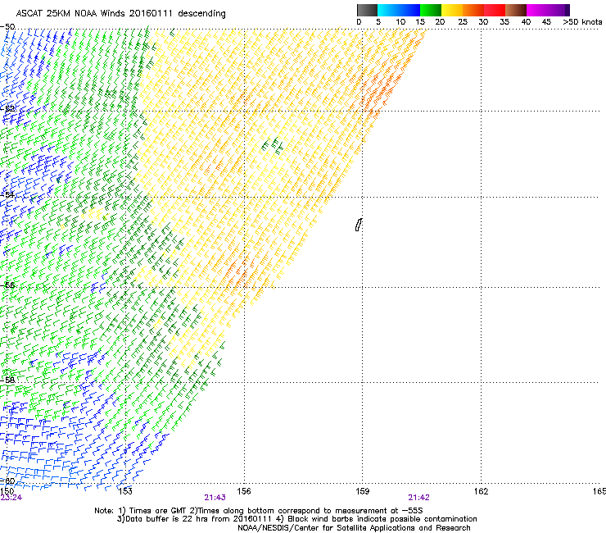Click the purple time stamp "21:43"
Viewport: 606px width, 533px height.
[x=215, y=498]
